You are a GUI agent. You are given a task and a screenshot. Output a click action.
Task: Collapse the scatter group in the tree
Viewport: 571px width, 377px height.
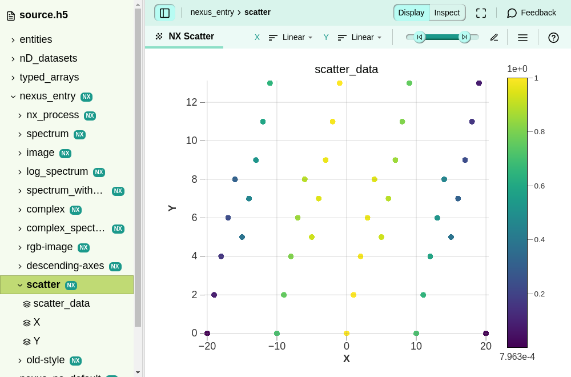tap(20, 285)
